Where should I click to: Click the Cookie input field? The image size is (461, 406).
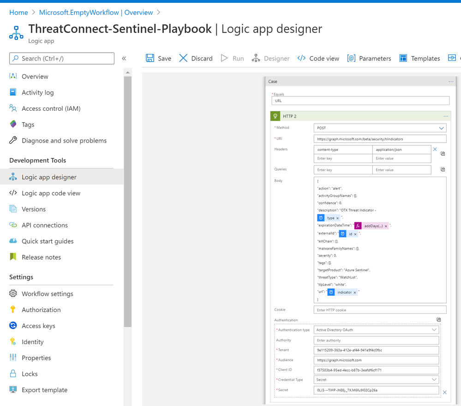pyautogui.click(x=380, y=310)
